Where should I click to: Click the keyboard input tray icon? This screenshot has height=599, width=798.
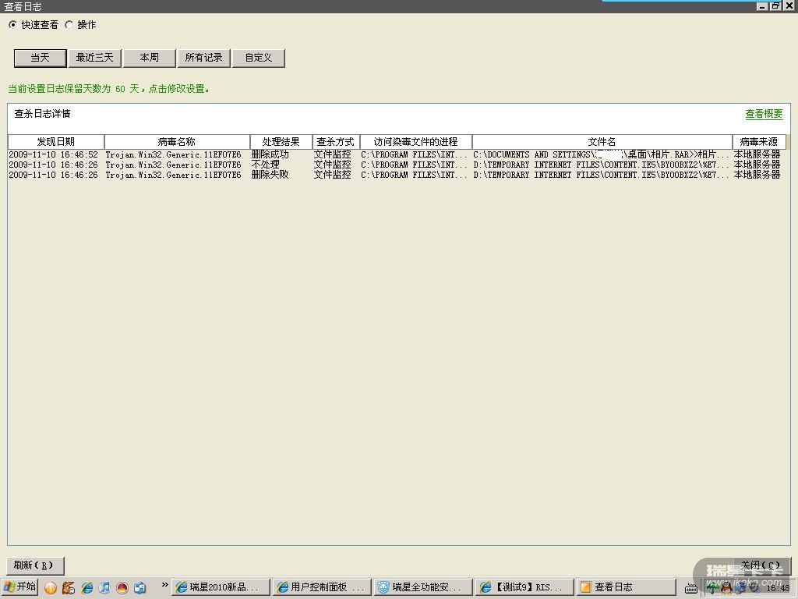(690, 588)
